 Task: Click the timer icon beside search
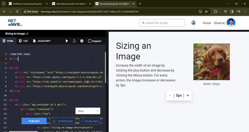193,23
